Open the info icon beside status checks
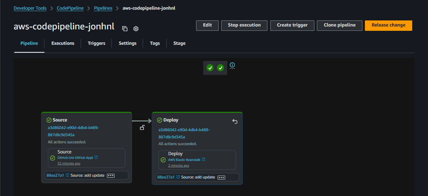This screenshot has height=196, width=428. tap(232, 65)
